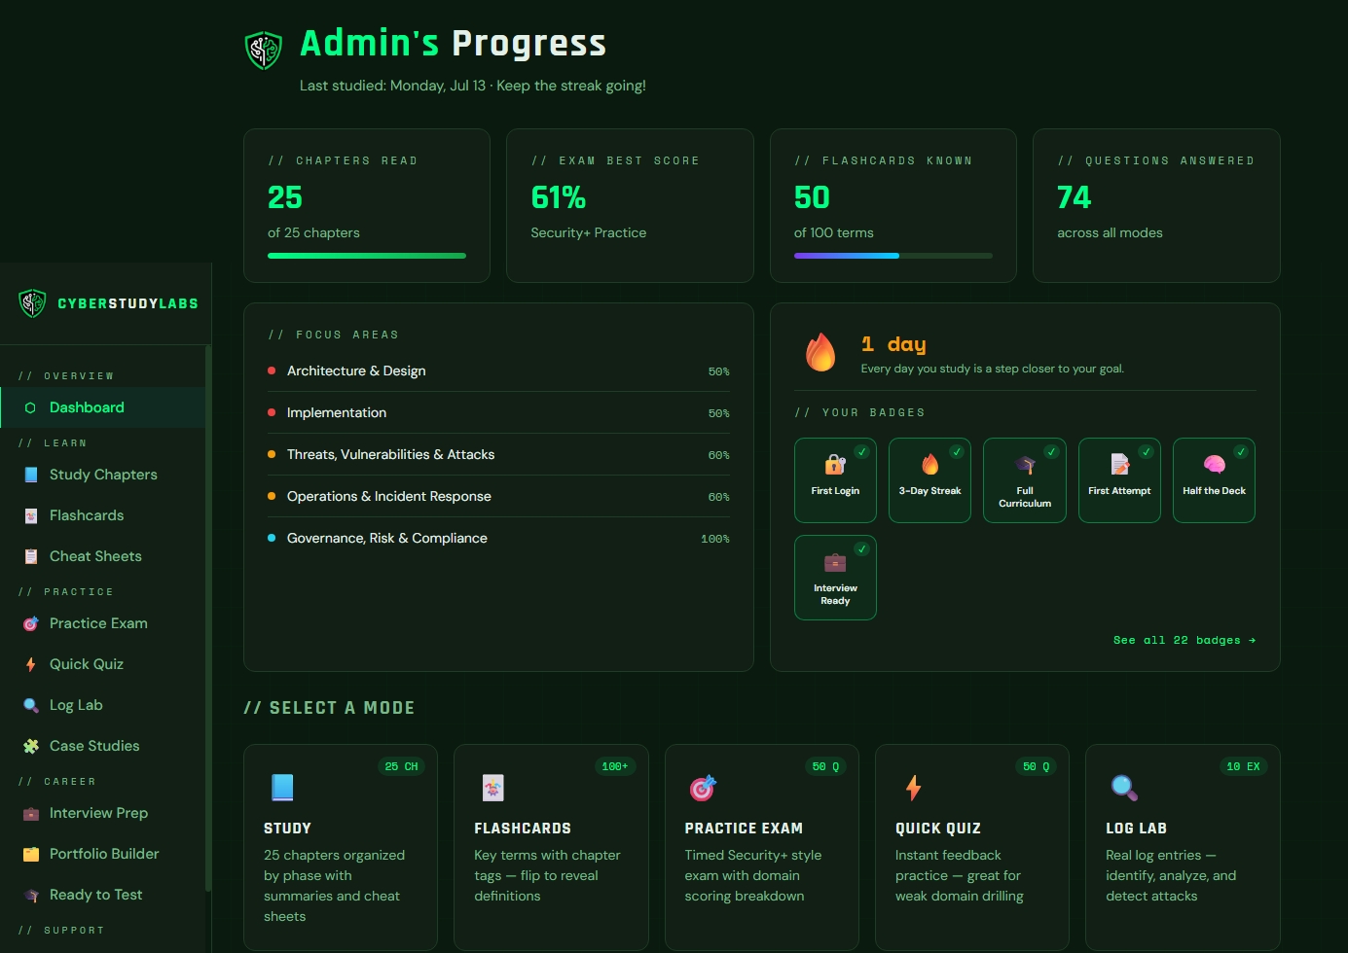Click the First Login badge lock icon
The height and width of the screenshot is (953, 1348).
835,465
